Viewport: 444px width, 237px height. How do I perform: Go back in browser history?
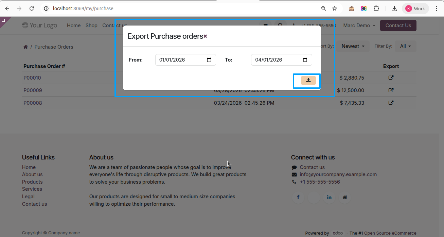(7, 9)
